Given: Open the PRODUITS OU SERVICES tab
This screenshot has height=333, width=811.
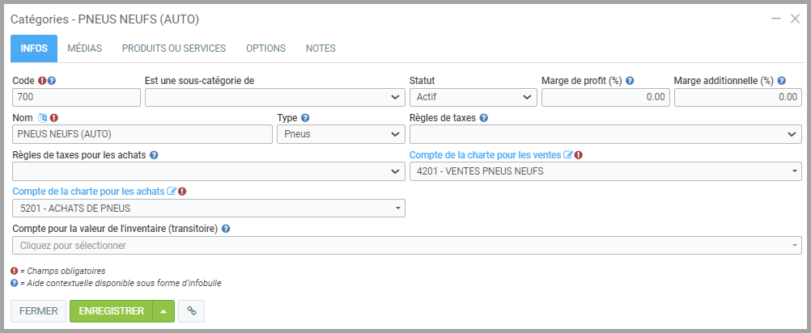Looking at the screenshot, I should 173,48.
